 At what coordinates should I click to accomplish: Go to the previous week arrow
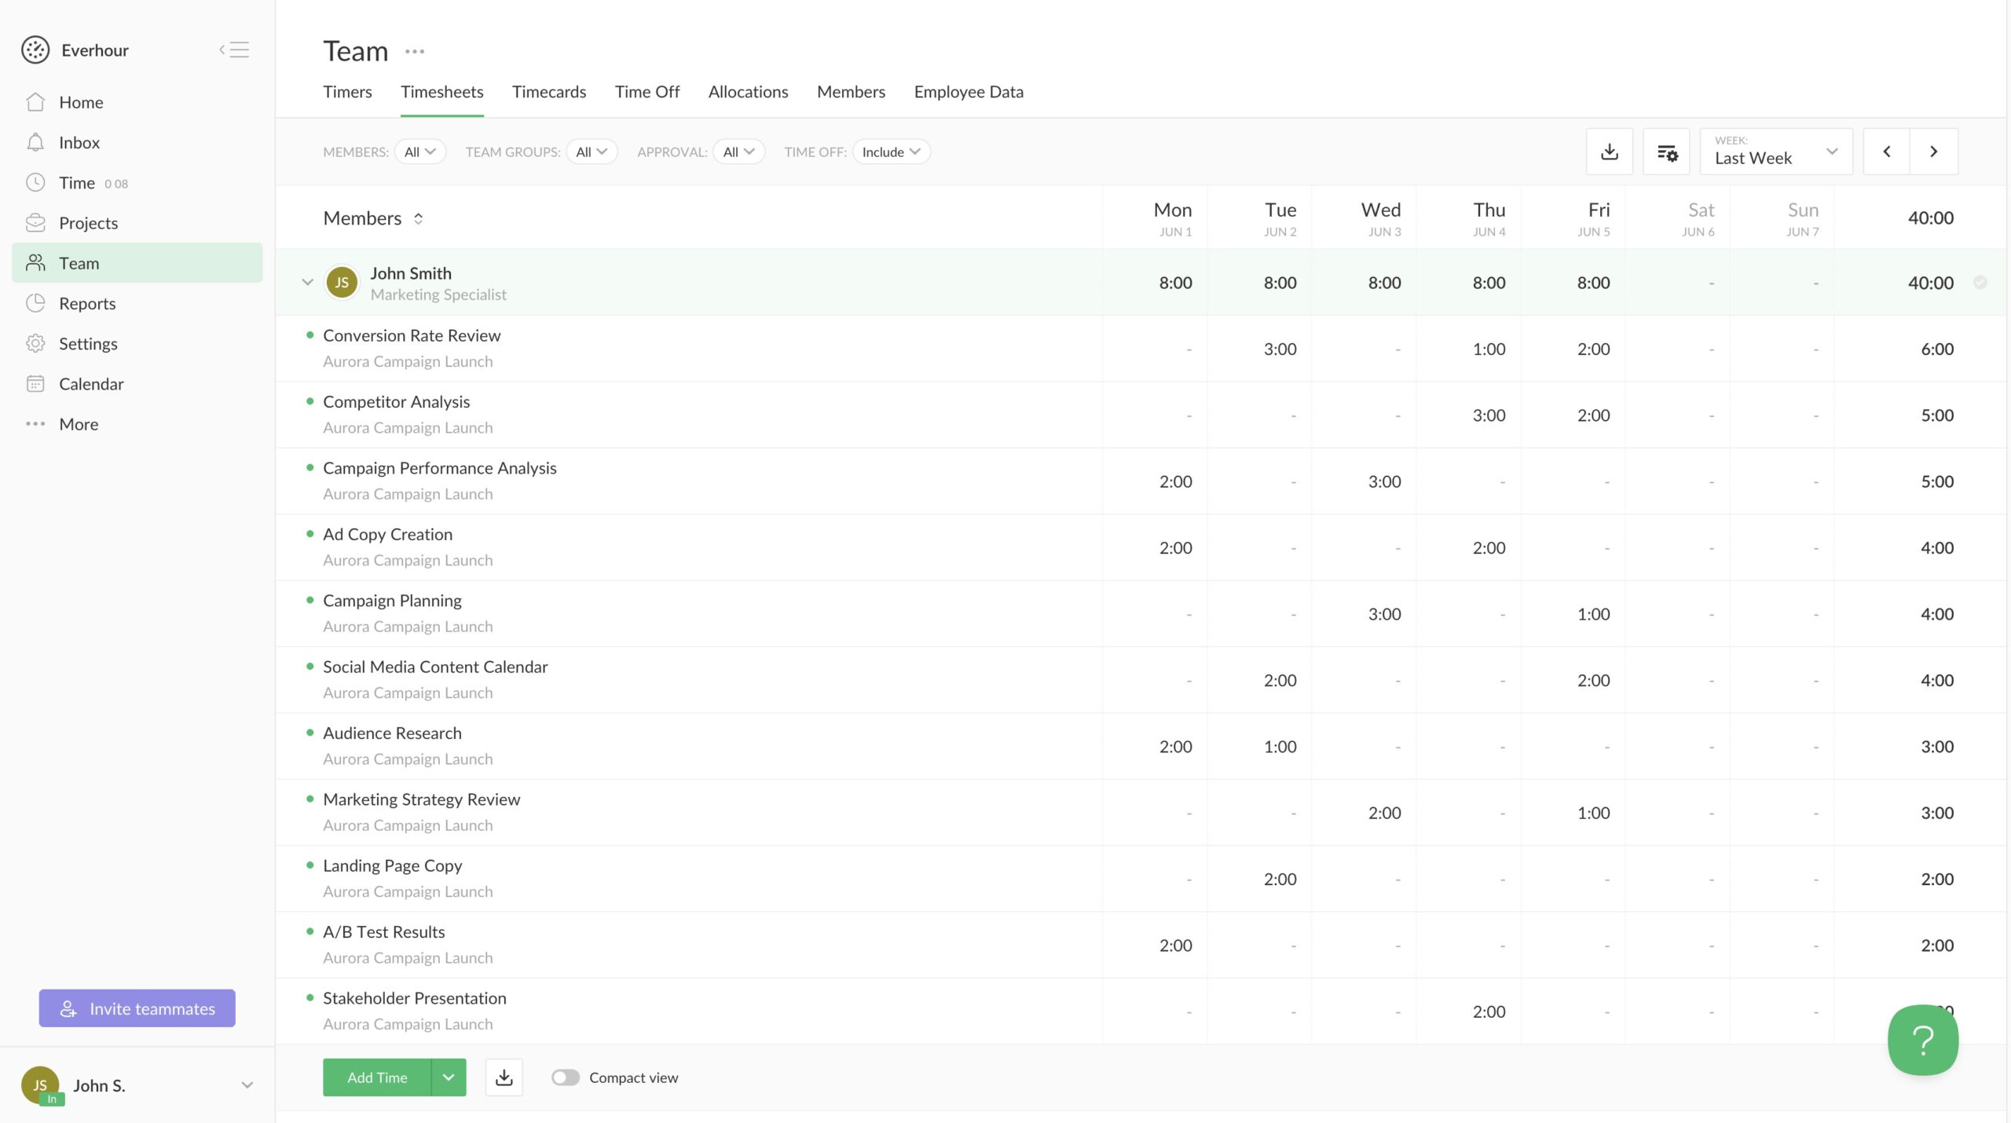click(1886, 152)
